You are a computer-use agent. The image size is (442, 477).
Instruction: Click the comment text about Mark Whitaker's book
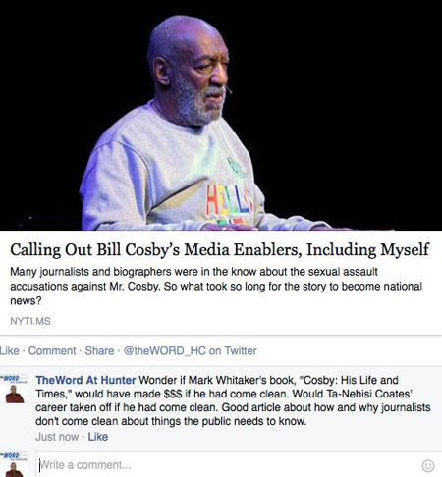click(x=233, y=400)
